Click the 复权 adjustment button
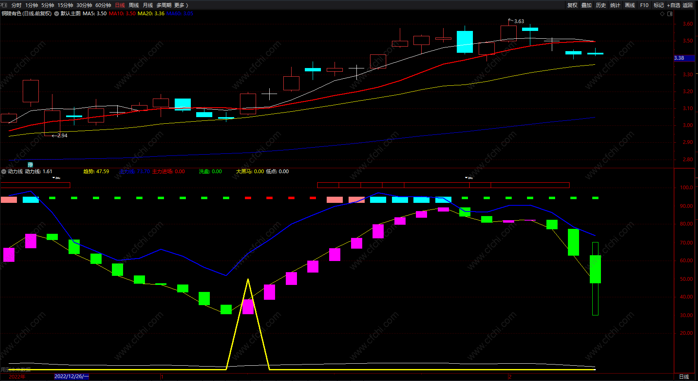 pos(572,5)
